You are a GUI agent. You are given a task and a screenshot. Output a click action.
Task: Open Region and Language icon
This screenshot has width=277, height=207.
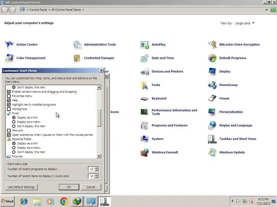tap(212, 126)
